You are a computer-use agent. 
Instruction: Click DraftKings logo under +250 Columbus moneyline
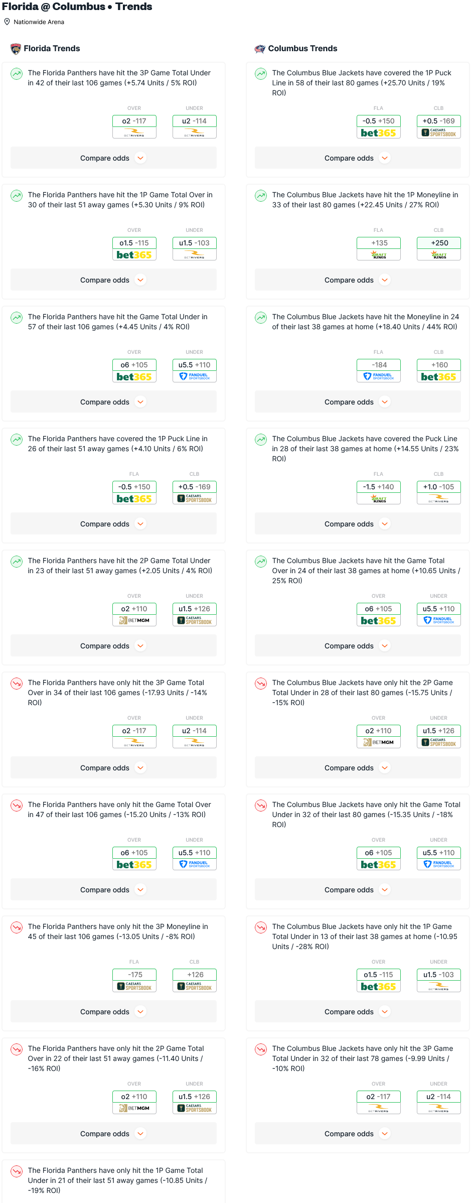pyautogui.click(x=439, y=254)
